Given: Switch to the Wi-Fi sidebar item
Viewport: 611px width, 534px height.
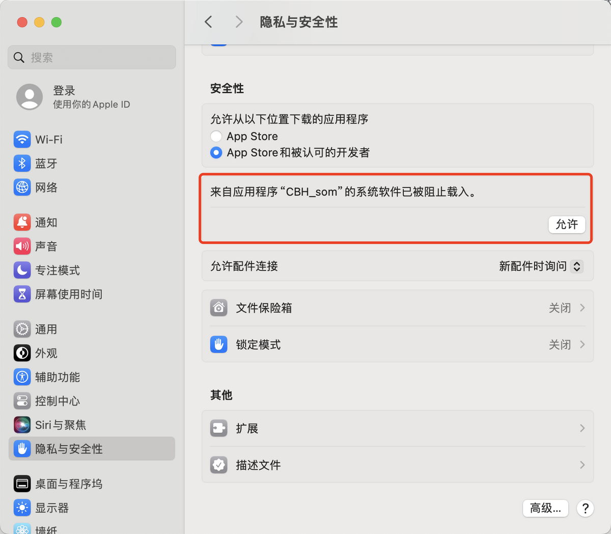Looking at the screenshot, I should 92,139.
